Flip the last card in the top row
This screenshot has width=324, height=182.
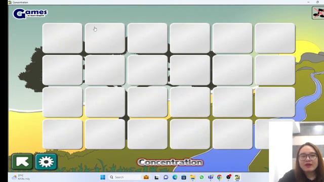pyautogui.click(x=275, y=38)
